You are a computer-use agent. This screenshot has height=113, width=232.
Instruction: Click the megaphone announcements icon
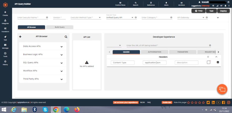click(221, 6)
